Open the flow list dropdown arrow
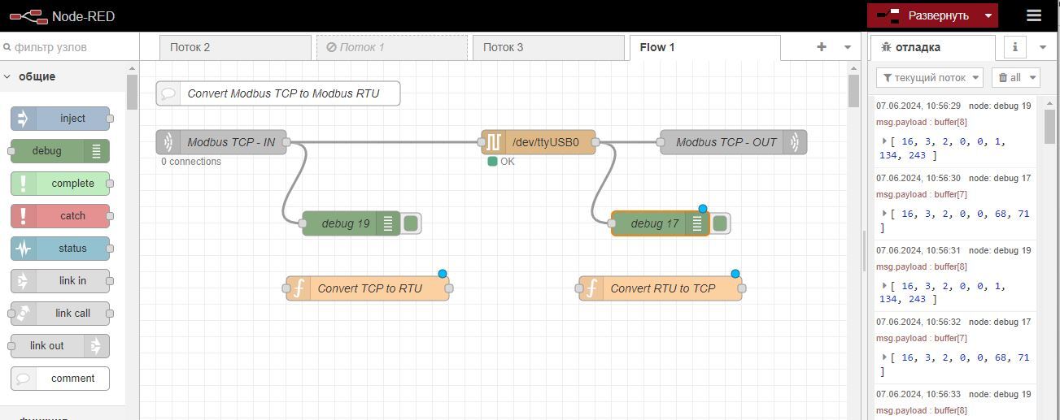The height and width of the screenshot is (420, 1060). coord(848,47)
